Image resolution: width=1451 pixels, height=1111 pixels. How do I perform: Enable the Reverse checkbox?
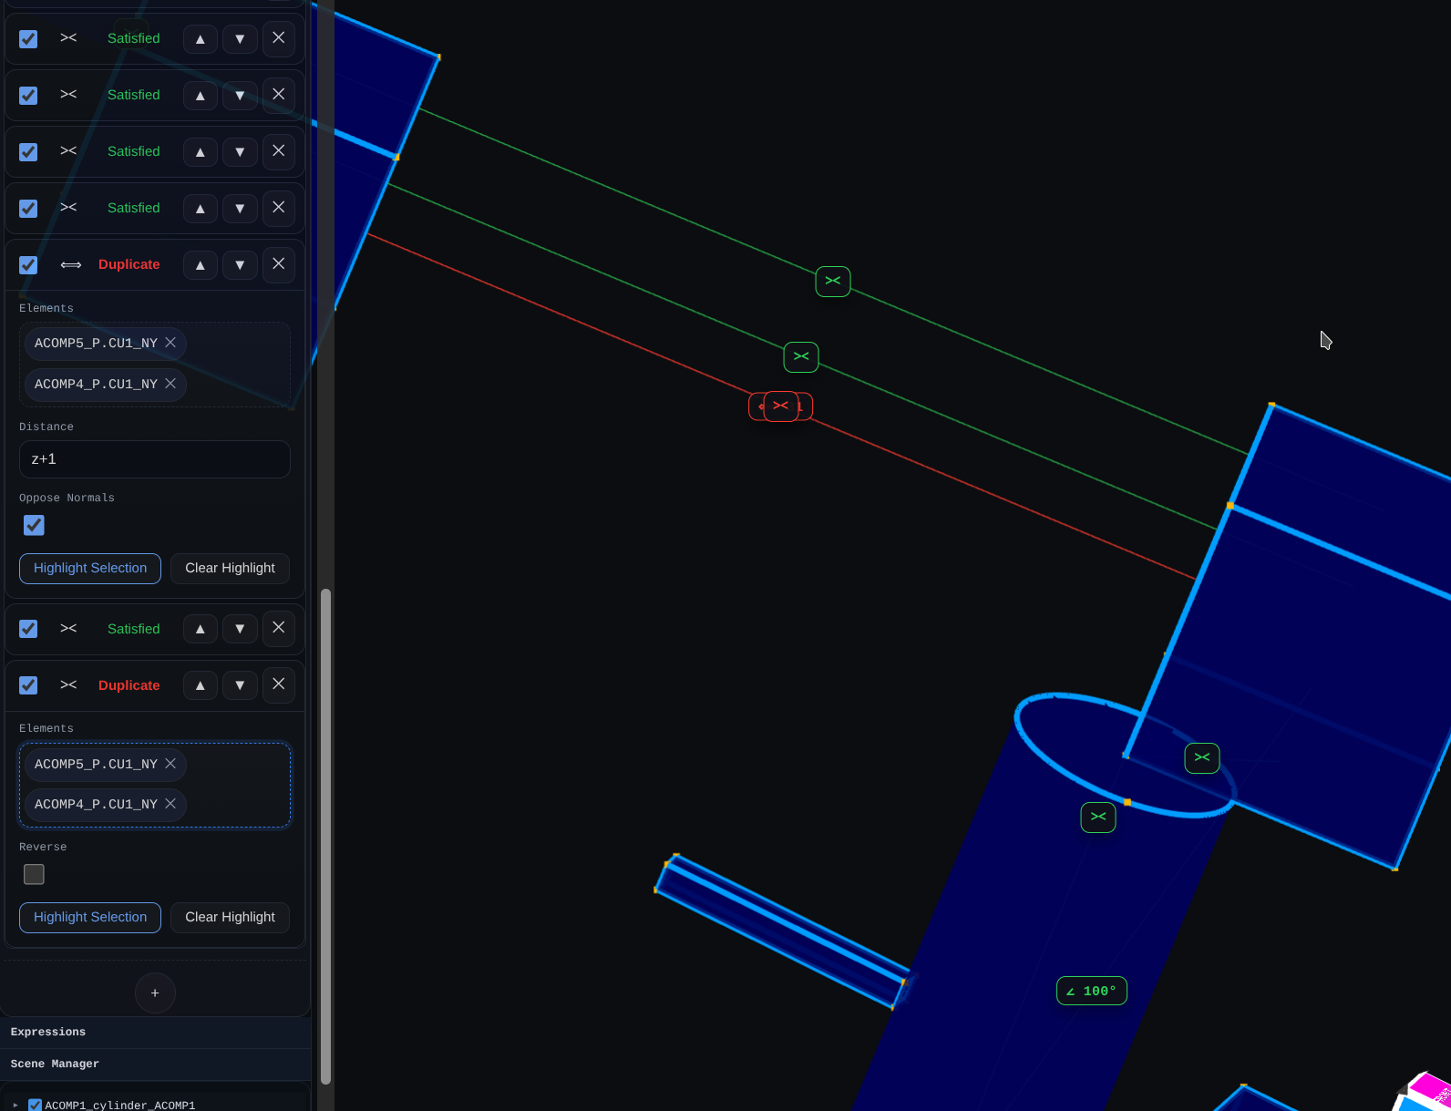34,874
